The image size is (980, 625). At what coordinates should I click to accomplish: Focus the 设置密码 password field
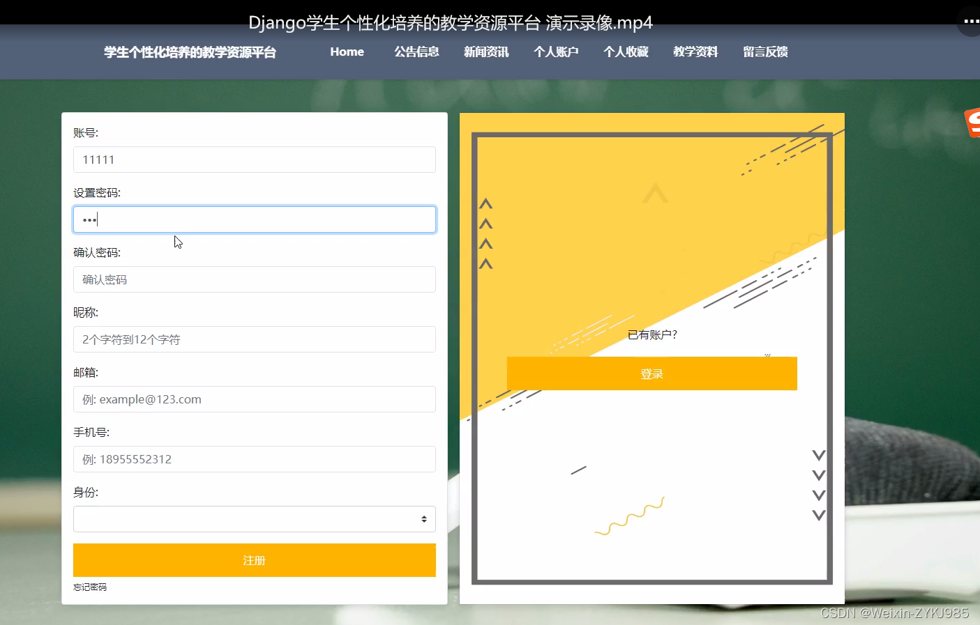255,219
